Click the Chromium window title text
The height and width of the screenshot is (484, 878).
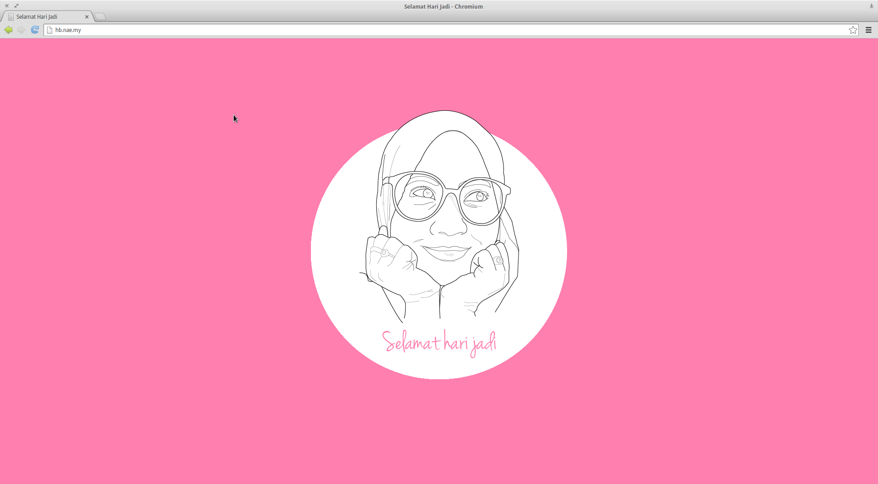click(443, 6)
